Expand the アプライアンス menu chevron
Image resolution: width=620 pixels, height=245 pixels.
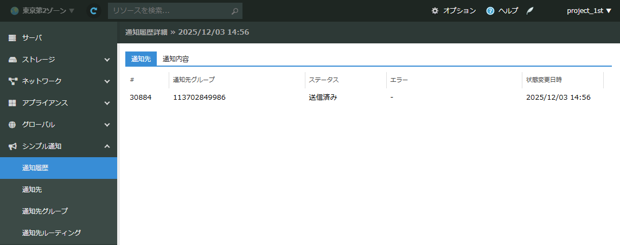(107, 103)
